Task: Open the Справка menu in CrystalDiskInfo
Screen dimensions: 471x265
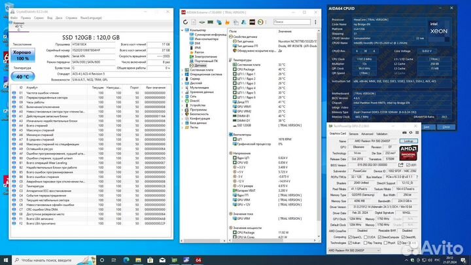Action: click(71, 18)
